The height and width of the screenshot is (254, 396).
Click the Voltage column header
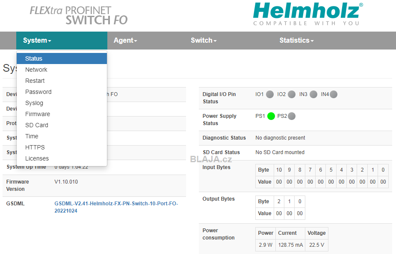pyautogui.click(x=316, y=233)
